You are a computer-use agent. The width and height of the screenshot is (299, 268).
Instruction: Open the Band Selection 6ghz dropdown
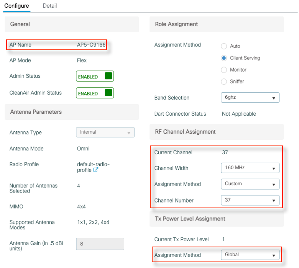tap(250, 98)
